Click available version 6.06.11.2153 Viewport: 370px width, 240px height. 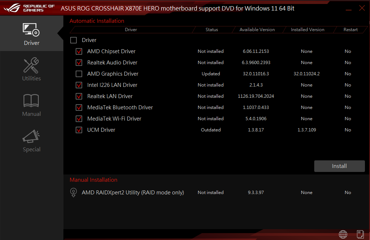coord(256,51)
